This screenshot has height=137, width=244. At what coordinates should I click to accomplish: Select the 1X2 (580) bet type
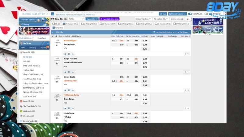coord(27,61)
